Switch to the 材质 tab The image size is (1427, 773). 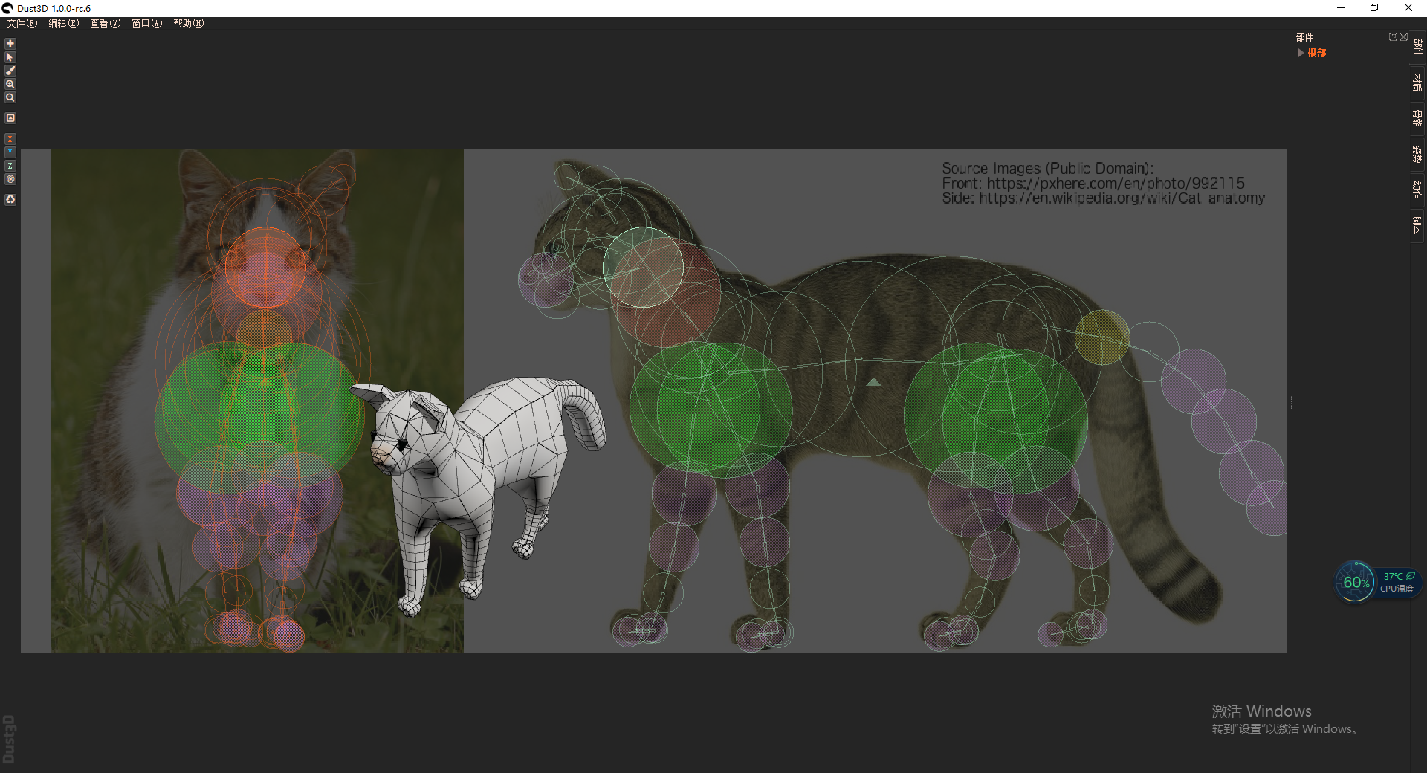coord(1416,83)
